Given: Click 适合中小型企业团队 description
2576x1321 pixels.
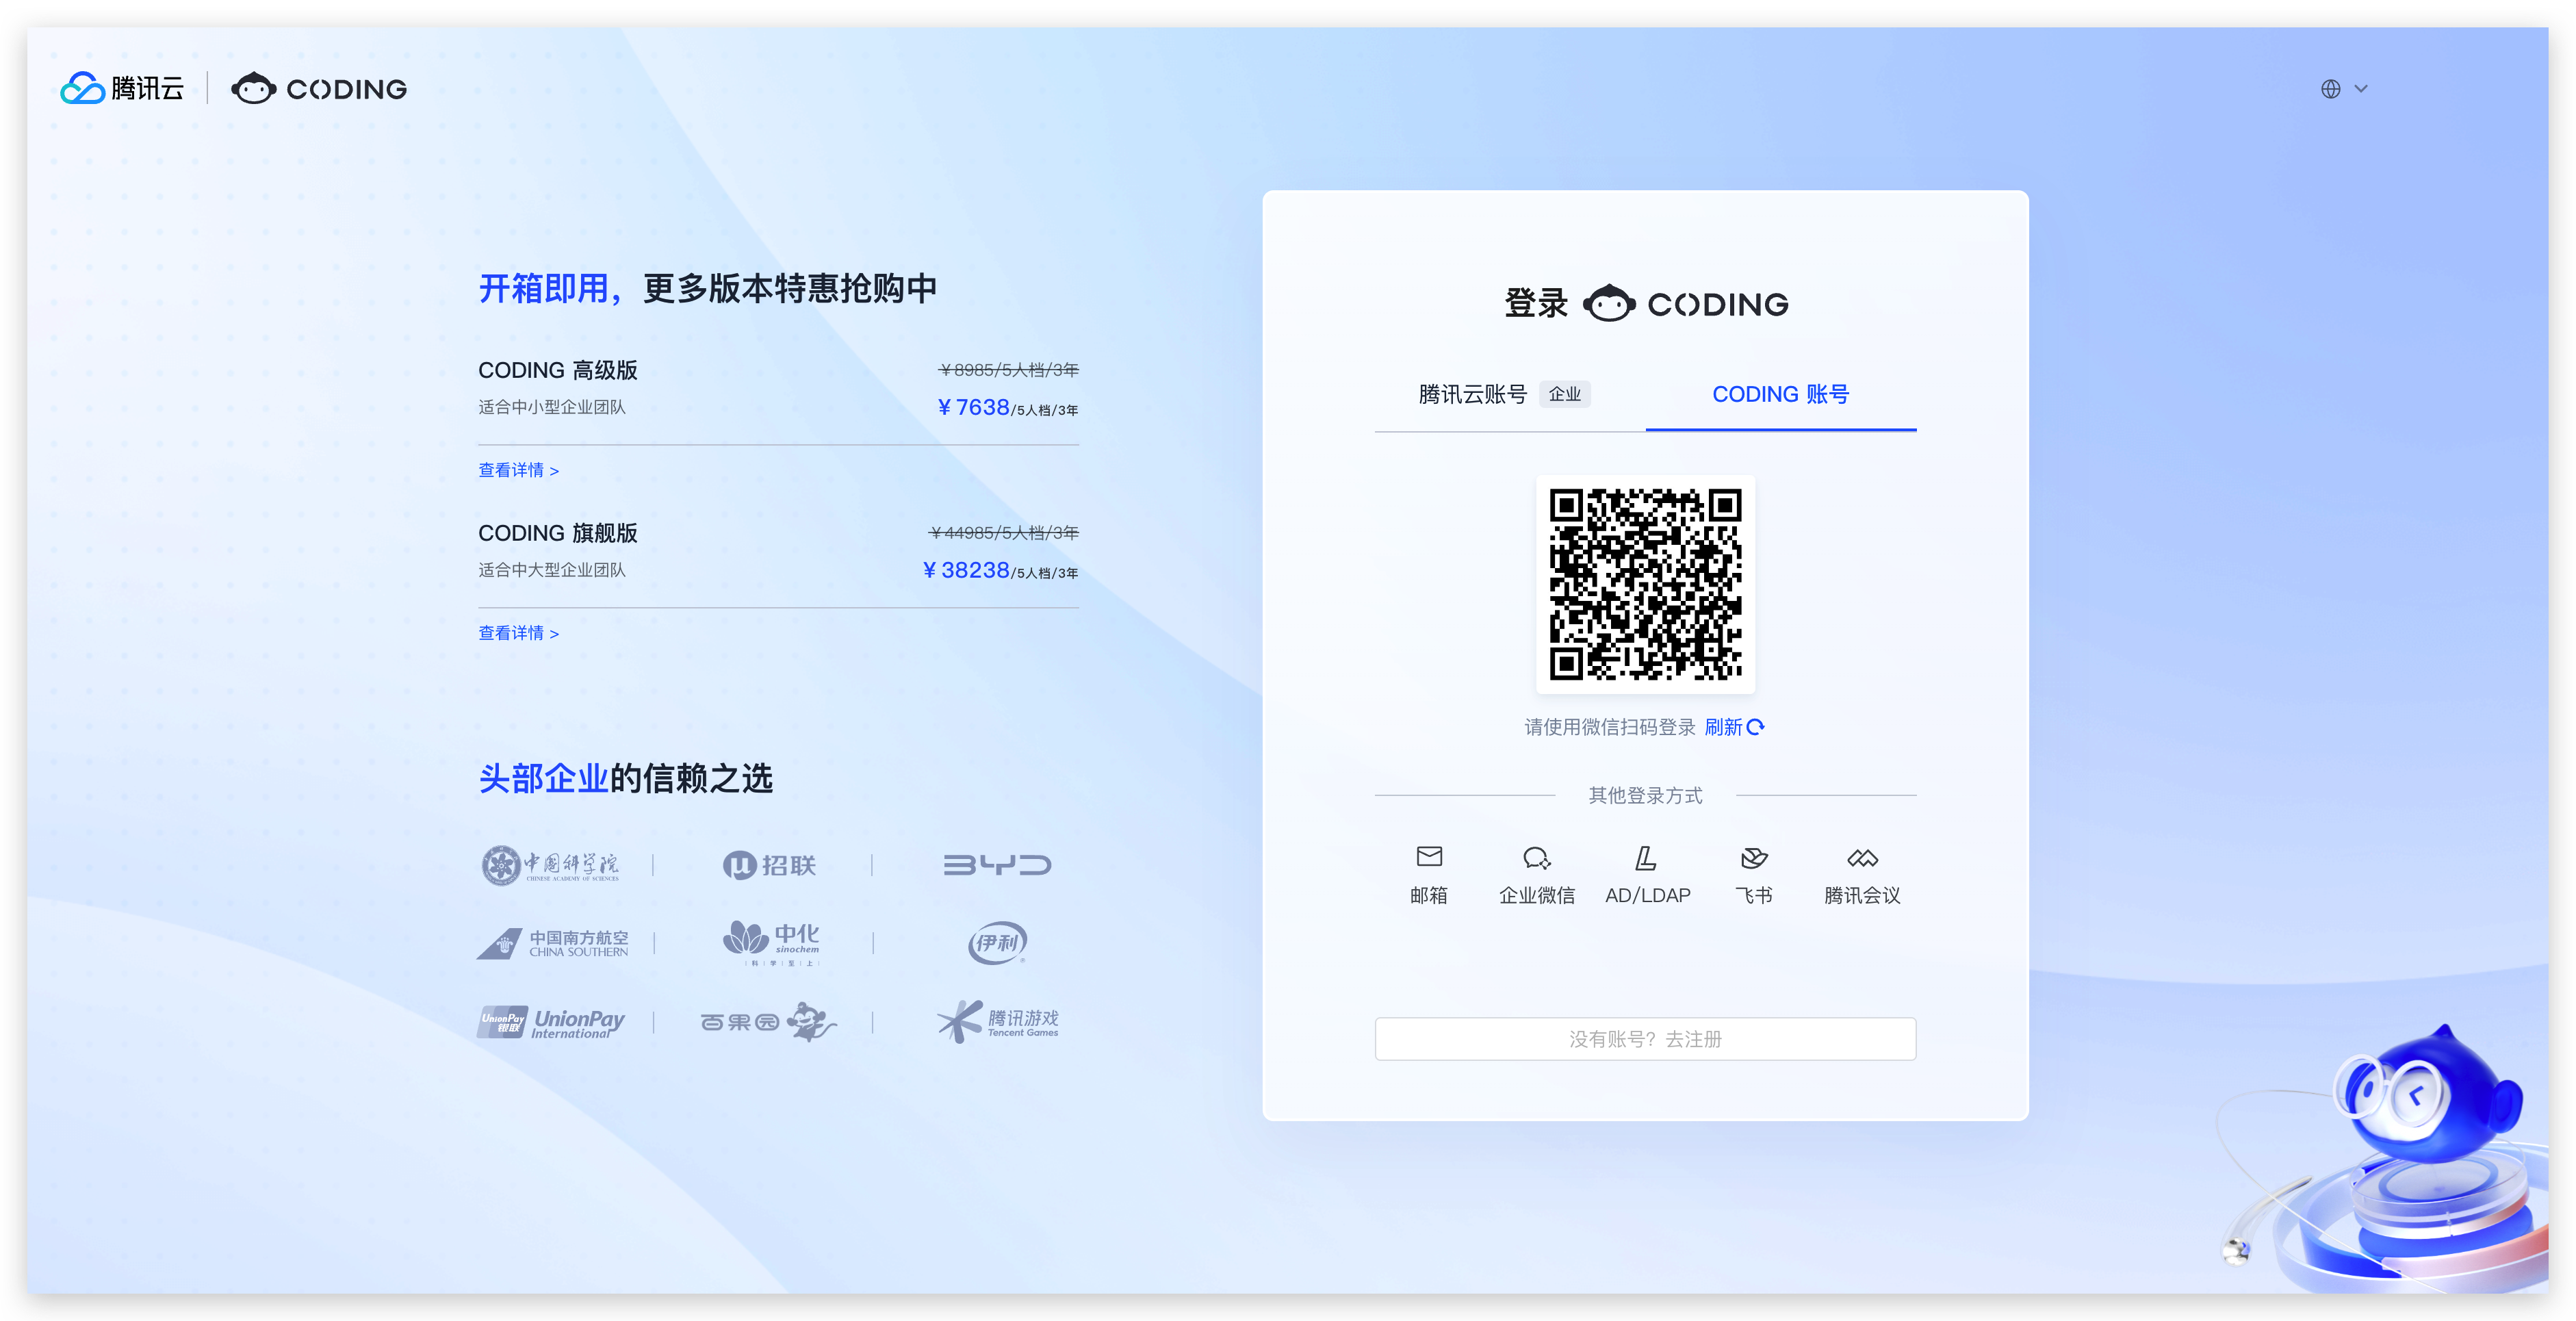Looking at the screenshot, I should [551, 407].
